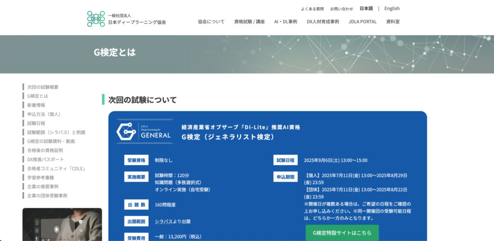Open 申込方法（個人） in sidebar
494x241 pixels.
[x=44, y=114]
